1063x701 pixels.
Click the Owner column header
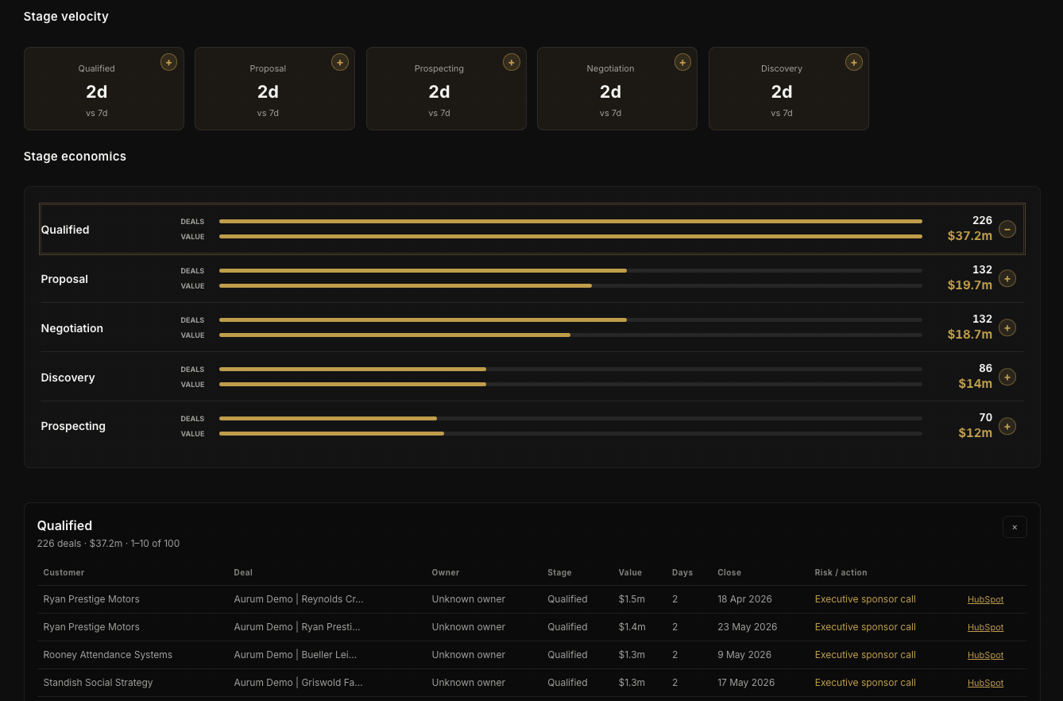pos(446,572)
